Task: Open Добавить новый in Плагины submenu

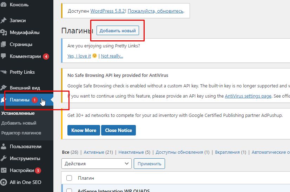Action: [x=19, y=123]
